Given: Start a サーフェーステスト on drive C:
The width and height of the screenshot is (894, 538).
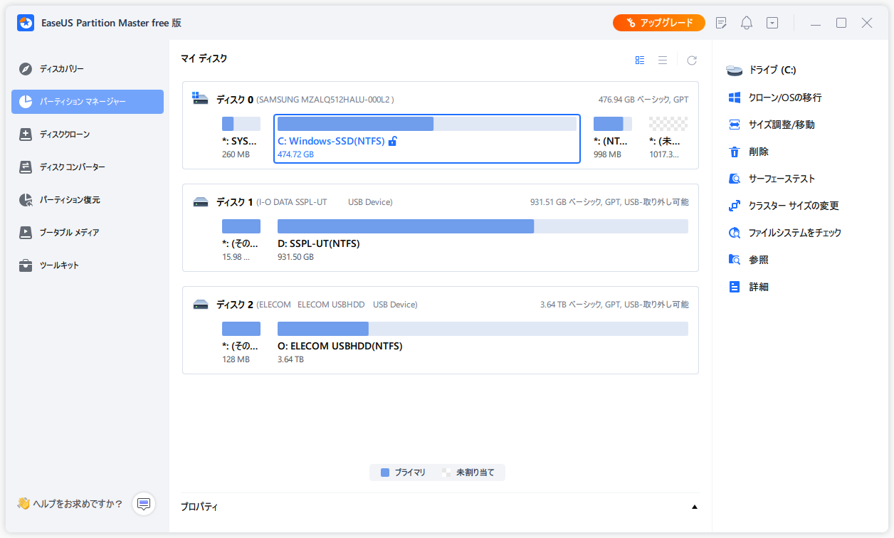Looking at the screenshot, I should pyautogui.click(x=774, y=178).
